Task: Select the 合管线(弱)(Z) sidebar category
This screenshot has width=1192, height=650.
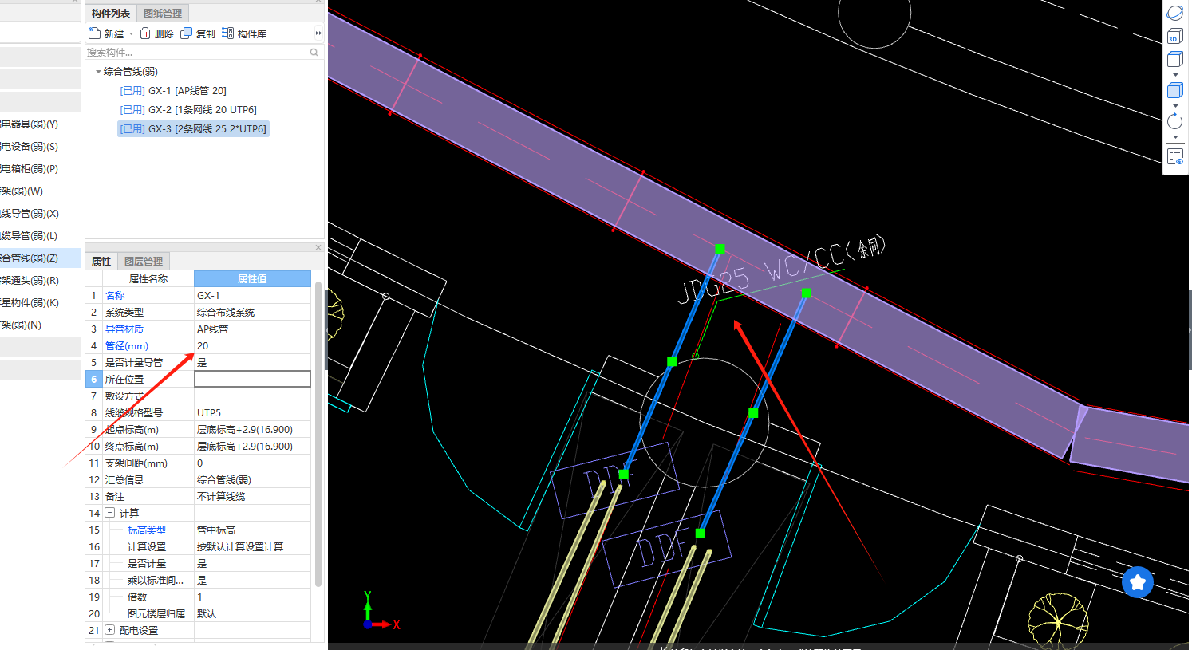Action: pyautogui.click(x=40, y=258)
